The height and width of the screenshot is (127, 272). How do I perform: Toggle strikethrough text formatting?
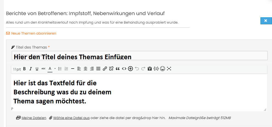tap(43, 69)
